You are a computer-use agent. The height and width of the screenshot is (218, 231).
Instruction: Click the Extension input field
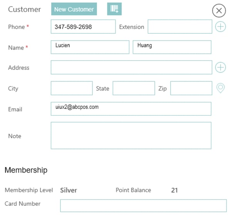[180, 26]
